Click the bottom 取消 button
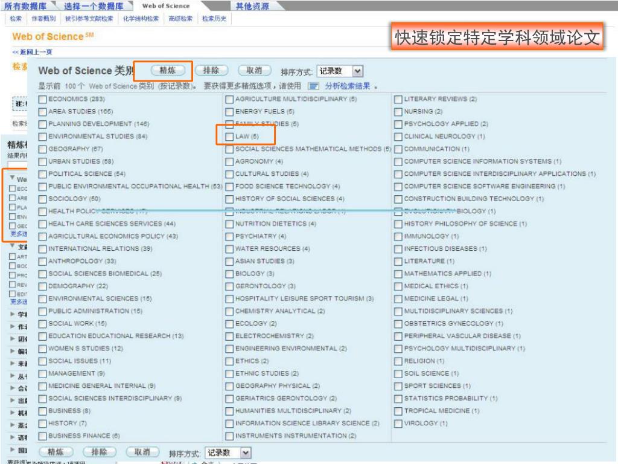 [142, 452]
